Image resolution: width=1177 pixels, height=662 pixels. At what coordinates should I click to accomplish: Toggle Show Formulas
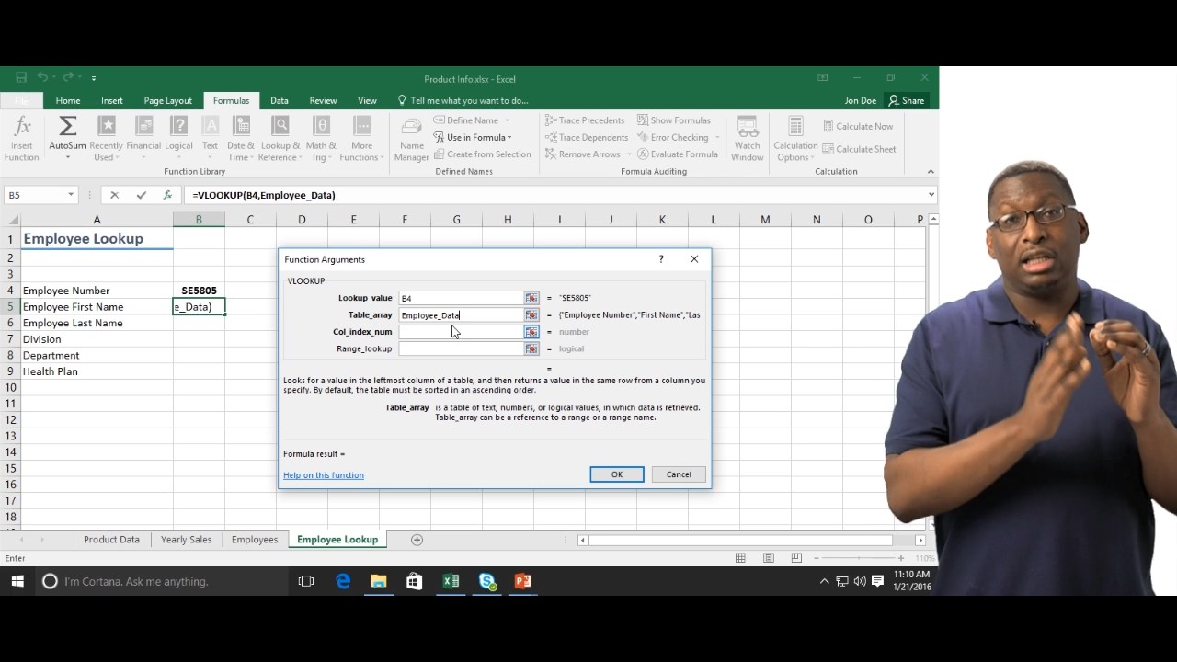(x=673, y=120)
